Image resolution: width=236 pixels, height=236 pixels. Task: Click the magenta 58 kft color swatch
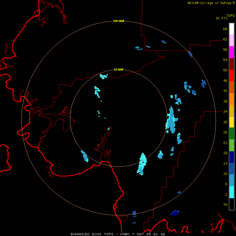coord(232,52)
